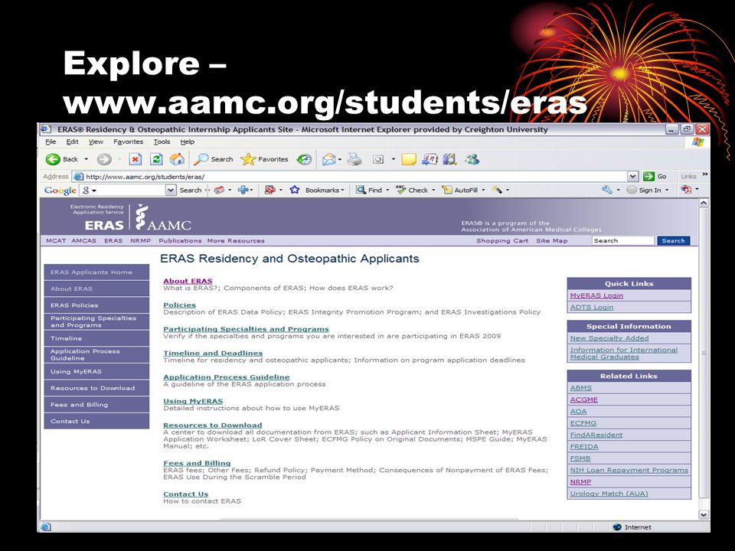Select Resources to Download in sidebar

[x=96, y=388]
